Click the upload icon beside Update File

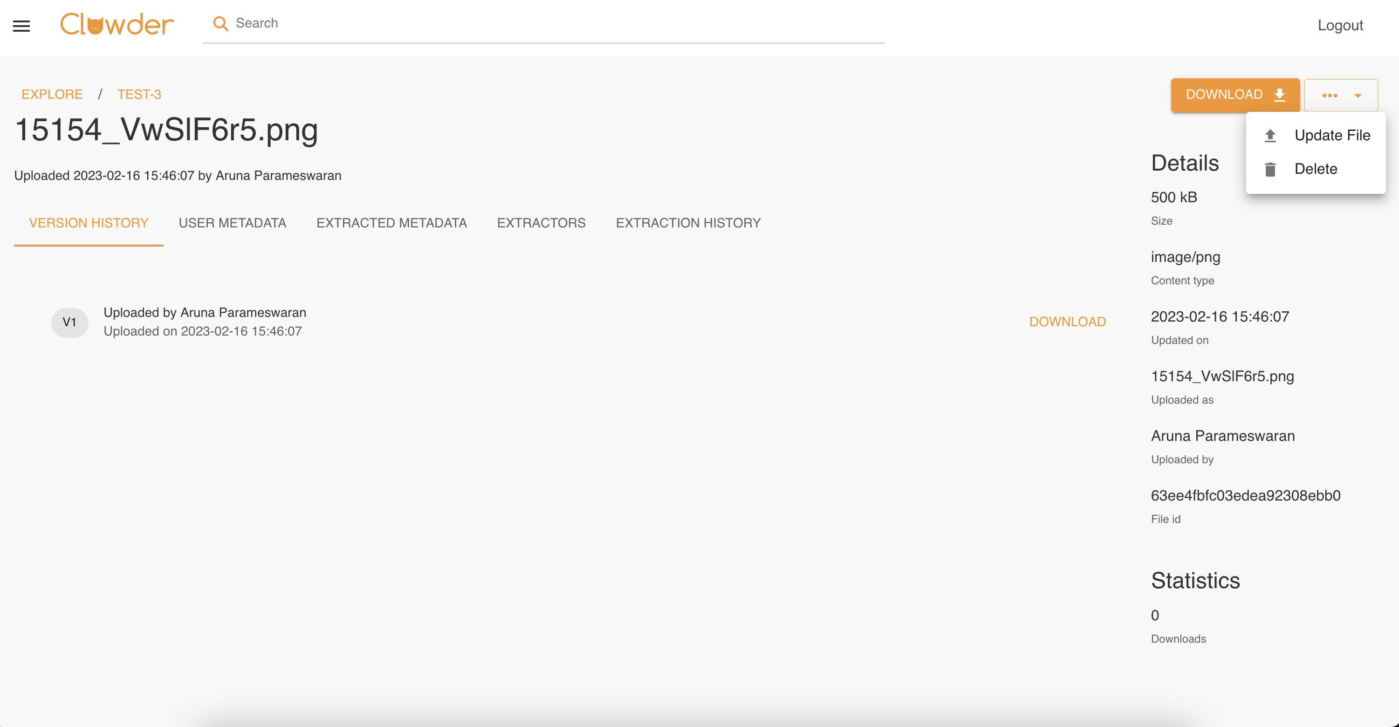pyautogui.click(x=1270, y=136)
